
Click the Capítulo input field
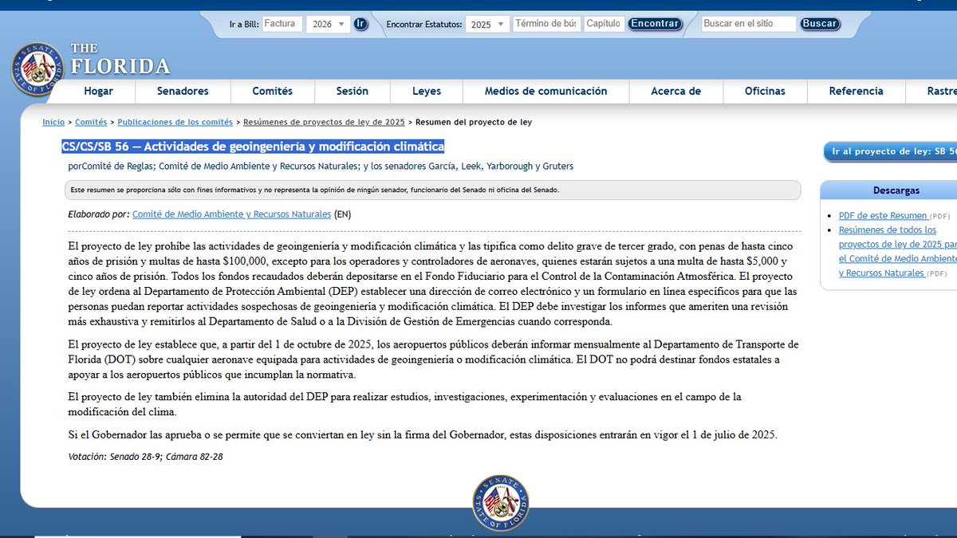pos(604,24)
